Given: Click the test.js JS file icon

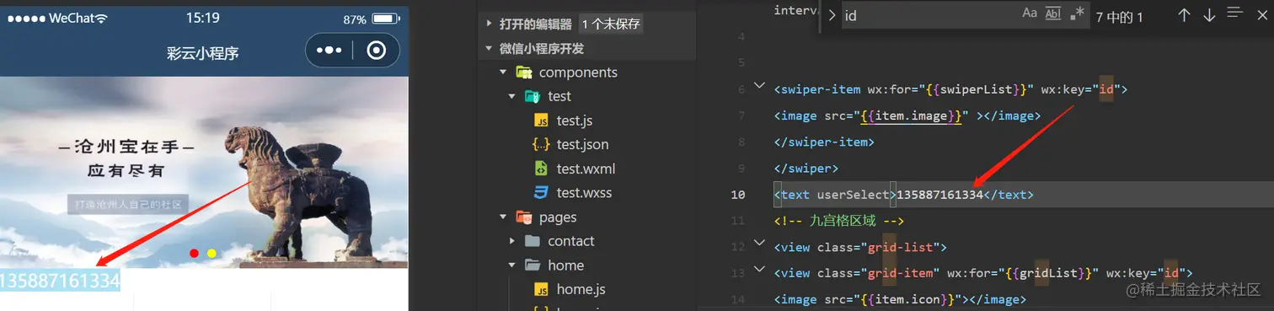Looking at the screenshot, I should [x=541, y=121].
